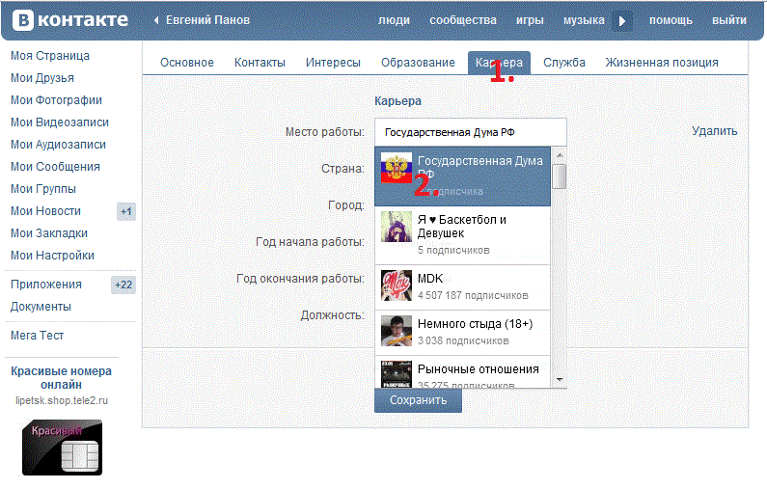
Task: Click the lipetsk.shop.tele2.ru ad link
Action: click(62, 400)
